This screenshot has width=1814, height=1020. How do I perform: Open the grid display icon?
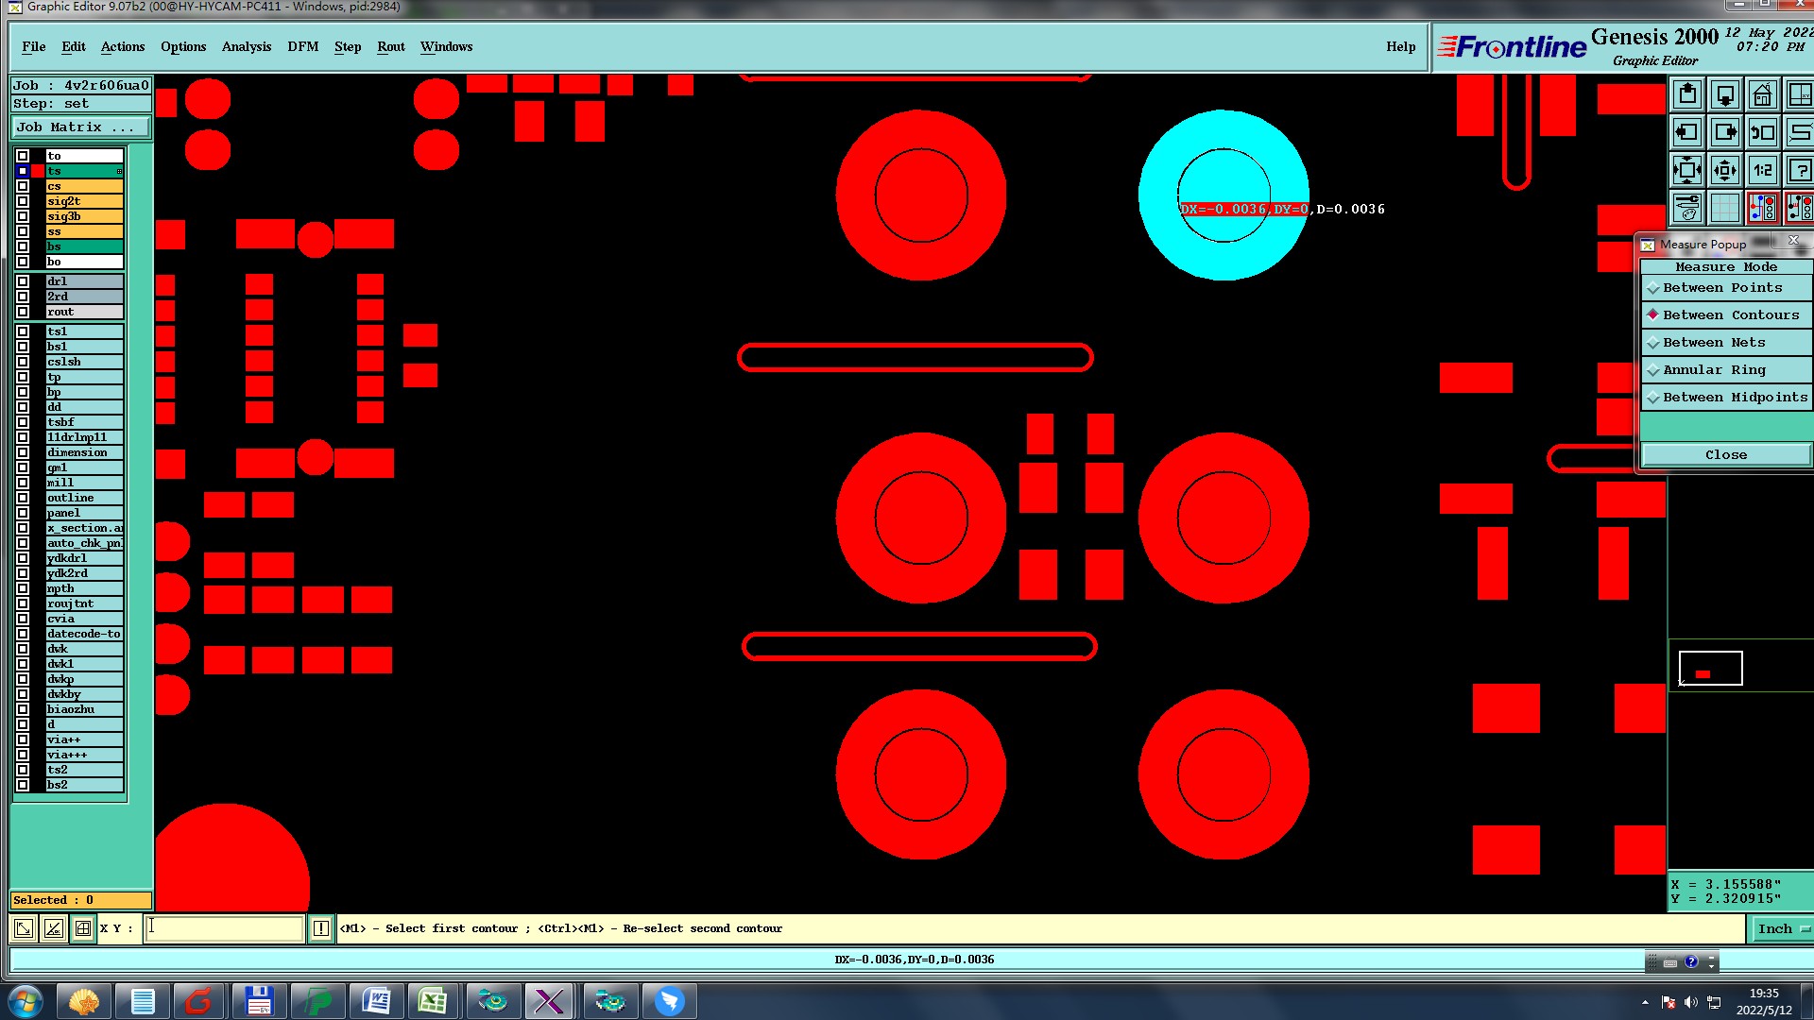coord(1724,208)
